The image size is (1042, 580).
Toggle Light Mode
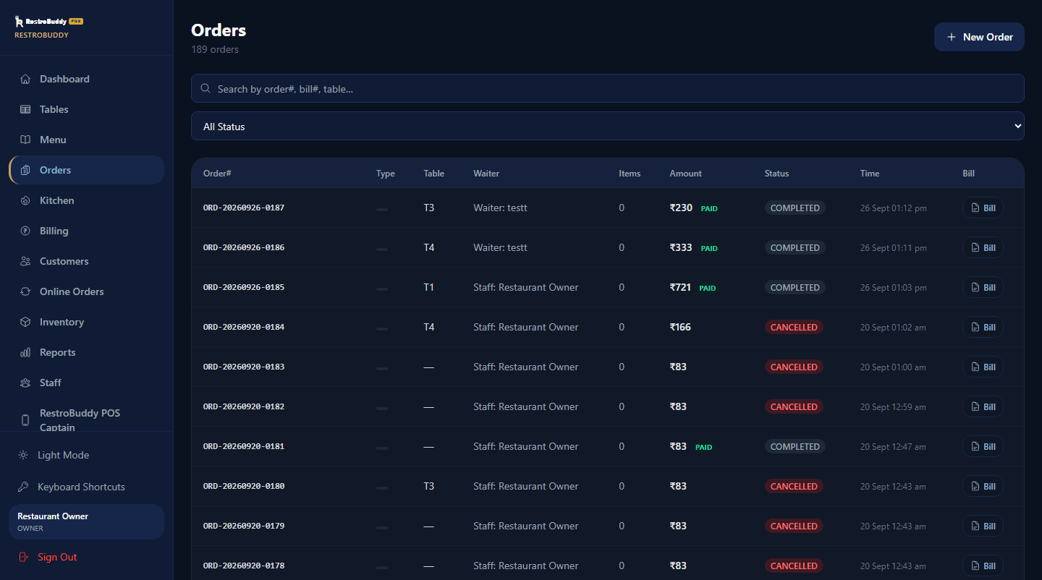point(86,455)
